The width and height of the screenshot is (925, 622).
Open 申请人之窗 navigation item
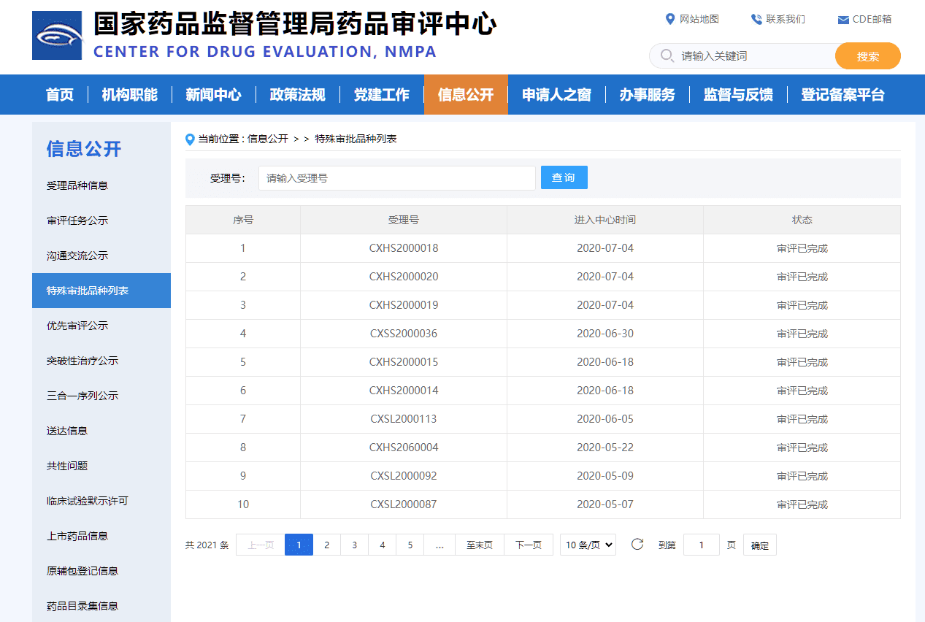(556, 95)
